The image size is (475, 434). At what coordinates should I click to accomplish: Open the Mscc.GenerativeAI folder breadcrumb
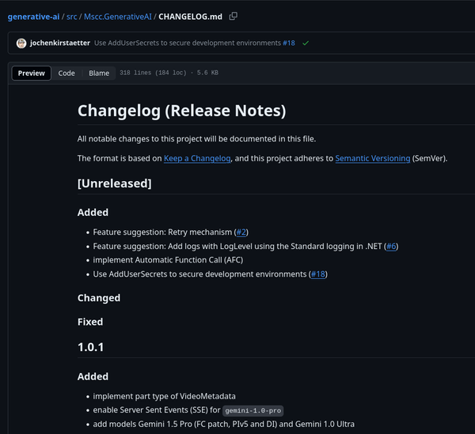118,17
